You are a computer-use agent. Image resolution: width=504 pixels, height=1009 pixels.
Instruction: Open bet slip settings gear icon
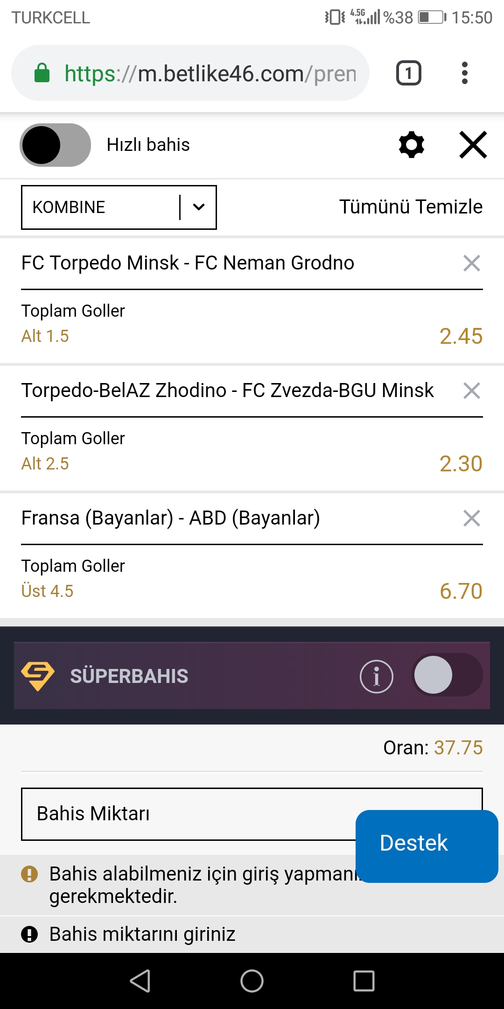[x=412, y=145]
